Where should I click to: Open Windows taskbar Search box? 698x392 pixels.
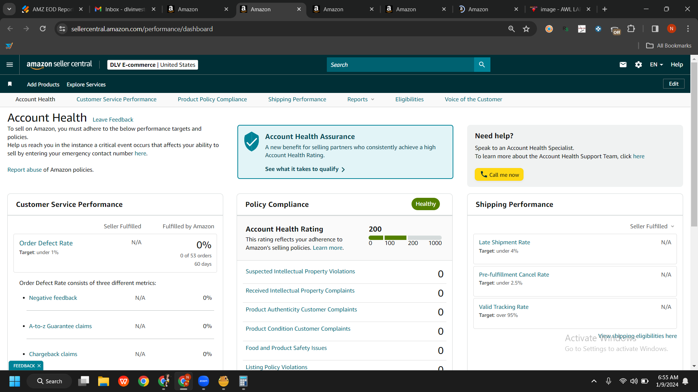coord(49,381)
